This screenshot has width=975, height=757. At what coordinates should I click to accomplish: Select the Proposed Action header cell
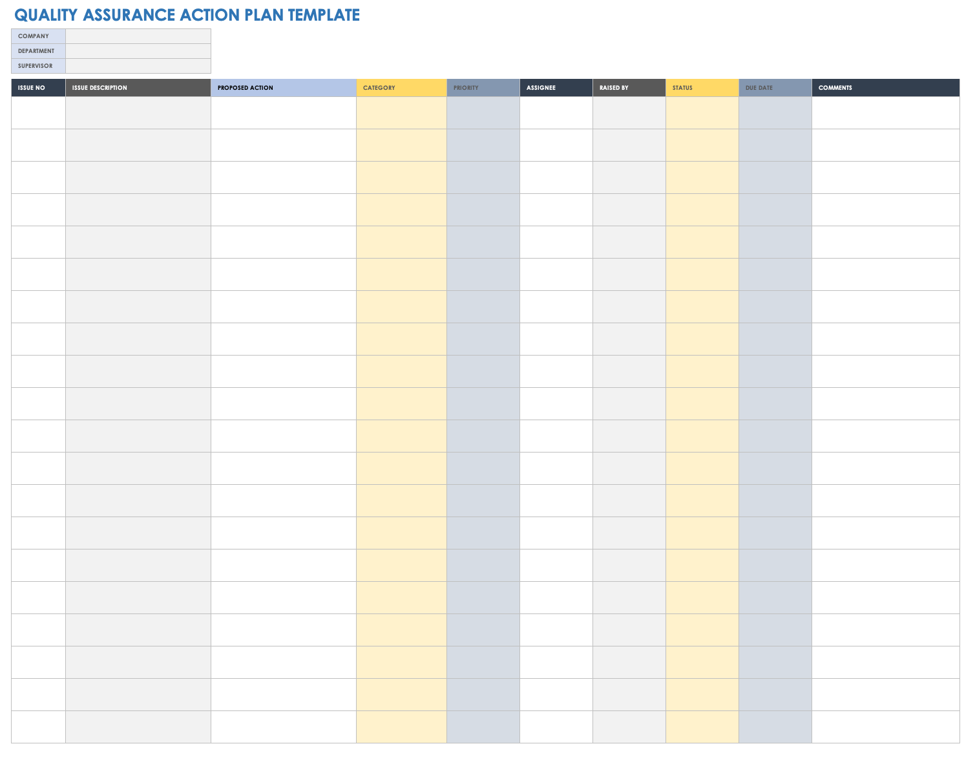[284, 88]
